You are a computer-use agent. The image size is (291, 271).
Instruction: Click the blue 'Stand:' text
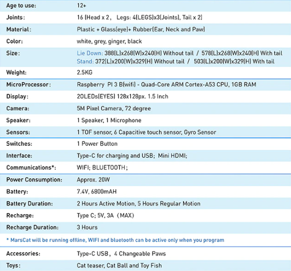pyautogui.click(x=85, y=61)
